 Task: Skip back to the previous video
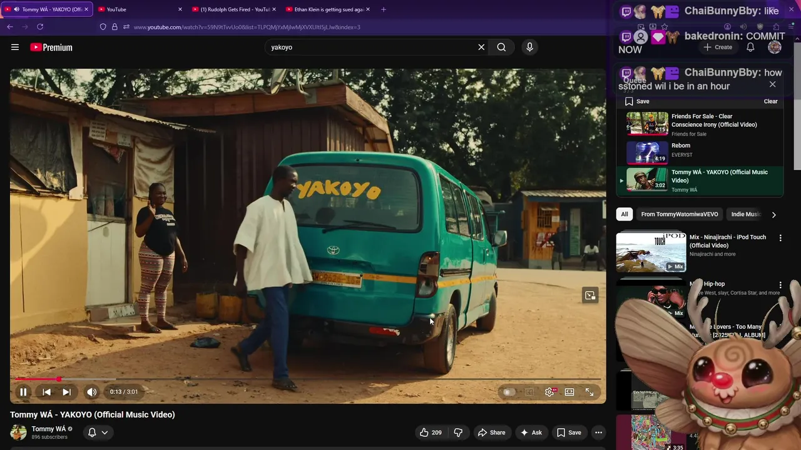tap(46, 392)
